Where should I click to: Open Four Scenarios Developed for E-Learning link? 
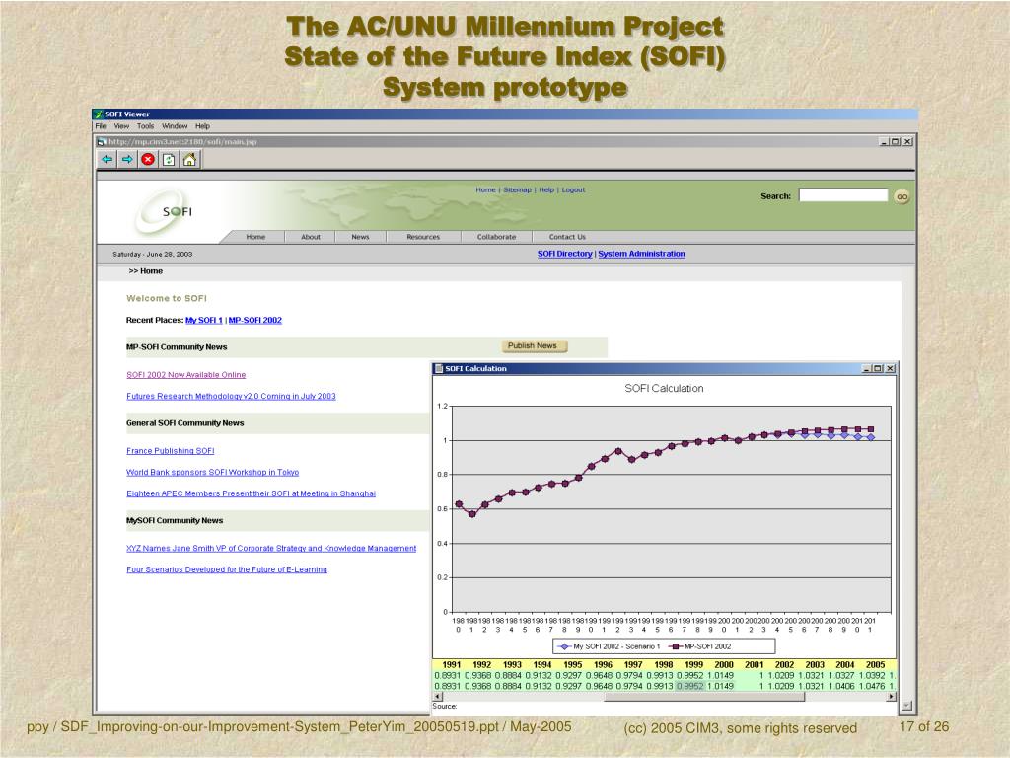coord(227,569)
